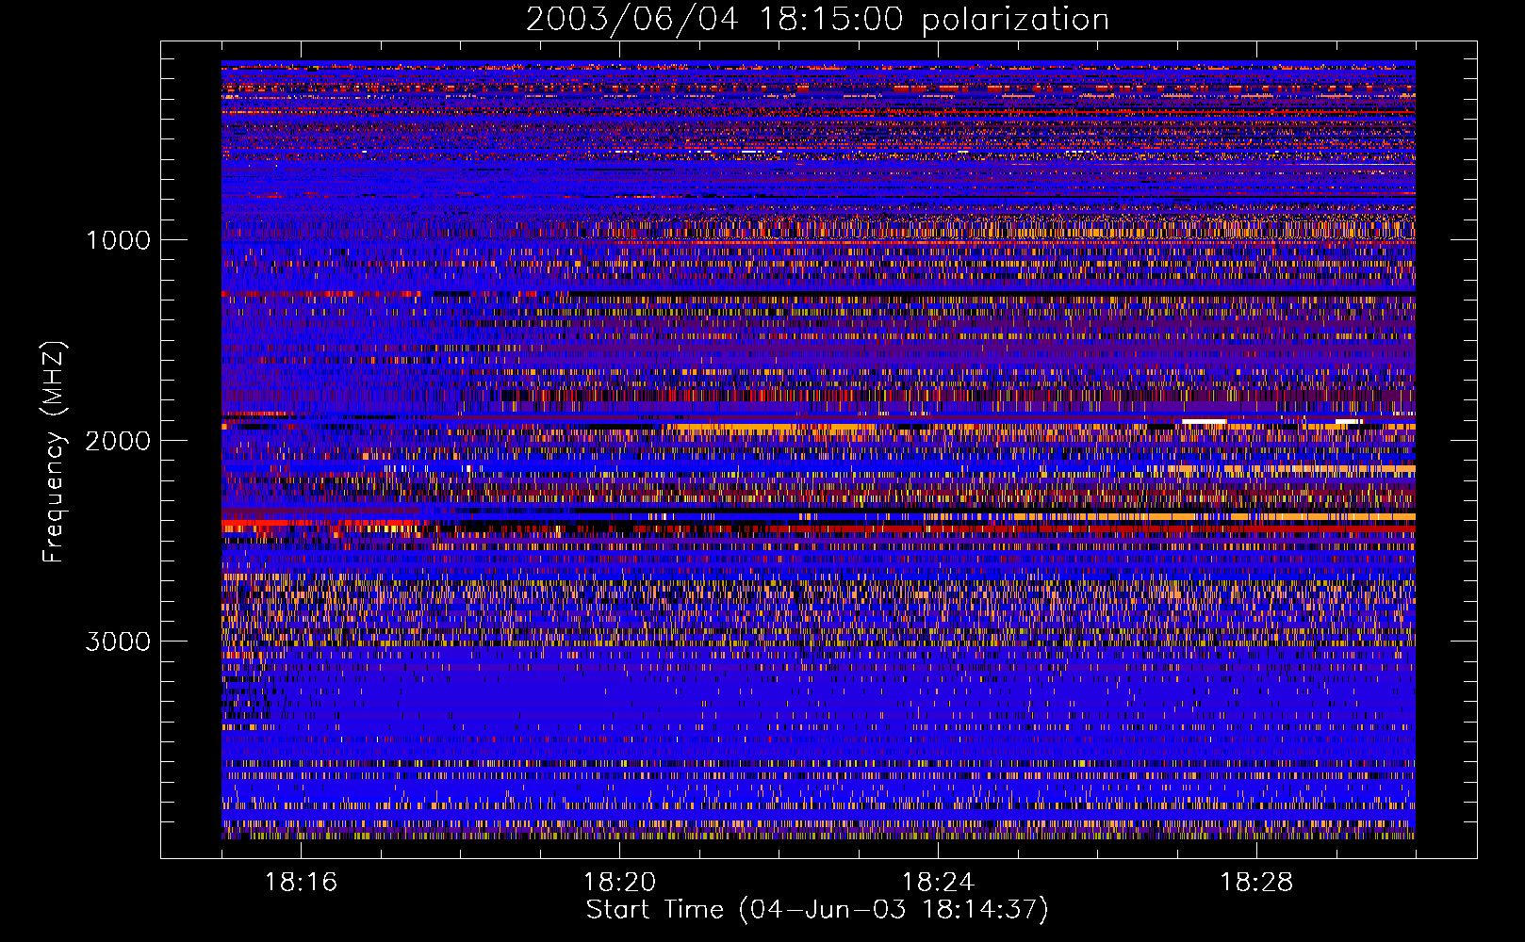Click the 18:24 time tick label
The height and width of the screenshot is (942, 1525).
pos(938,883)
